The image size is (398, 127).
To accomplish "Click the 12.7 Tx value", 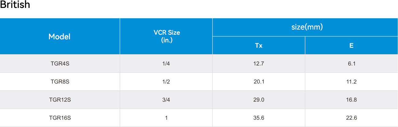I will point(259,64).
